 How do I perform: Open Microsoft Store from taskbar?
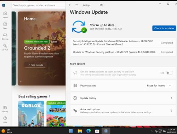coord(97,131)
